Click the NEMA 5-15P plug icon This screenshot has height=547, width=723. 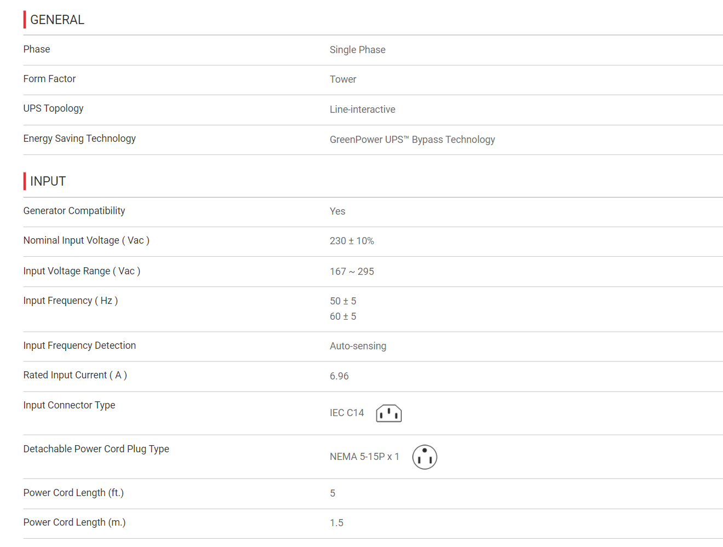pos(424,457)
